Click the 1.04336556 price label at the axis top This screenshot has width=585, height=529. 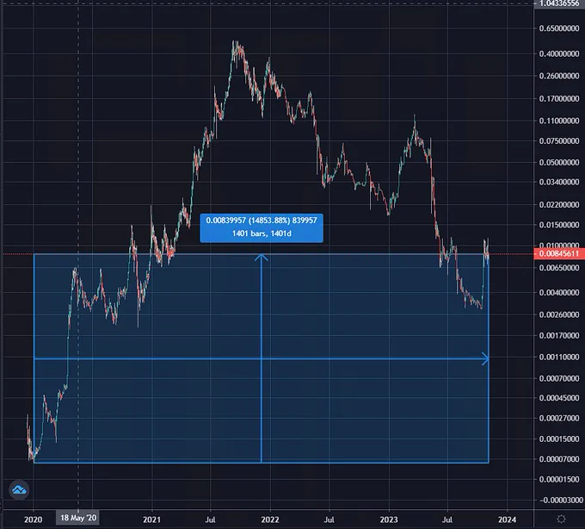point(559,3)
